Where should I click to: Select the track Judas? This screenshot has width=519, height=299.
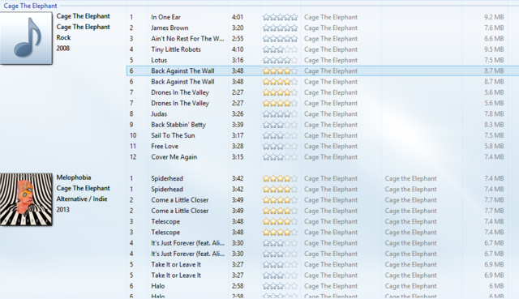(x=159, y=113)
